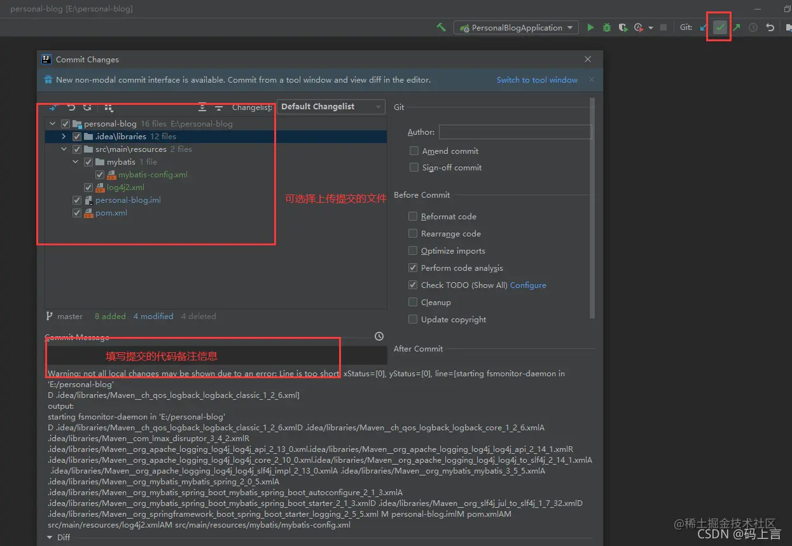This screenshot has height=546, width=792.
Task: Click the '8 added' status text
Action: click(x=110, y=317)
